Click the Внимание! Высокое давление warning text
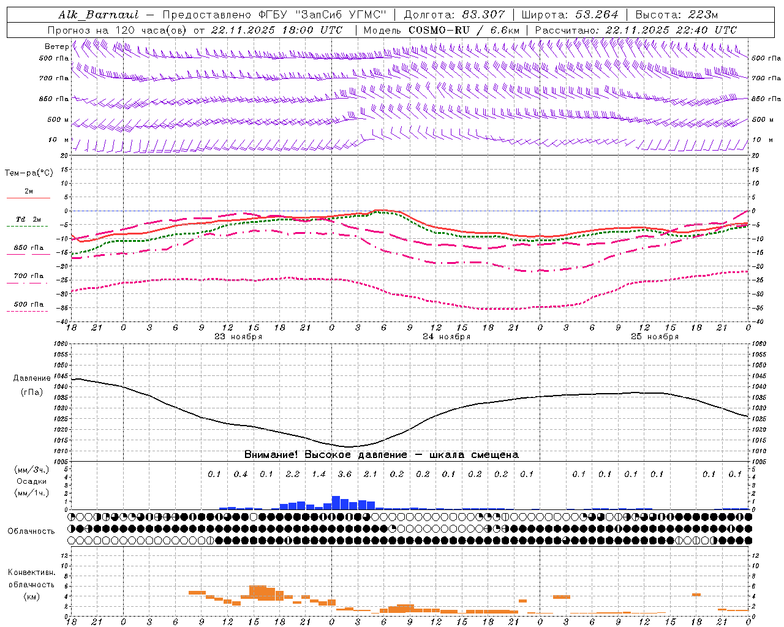The height and width of the screenshot is (627, 784). coord(381,454)
